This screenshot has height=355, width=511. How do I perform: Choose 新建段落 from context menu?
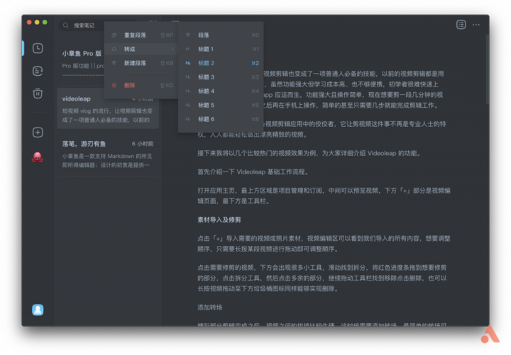click(x=141, y=63)
